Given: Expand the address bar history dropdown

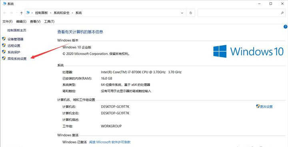Looking at the screenshot, I should point(182,13).
